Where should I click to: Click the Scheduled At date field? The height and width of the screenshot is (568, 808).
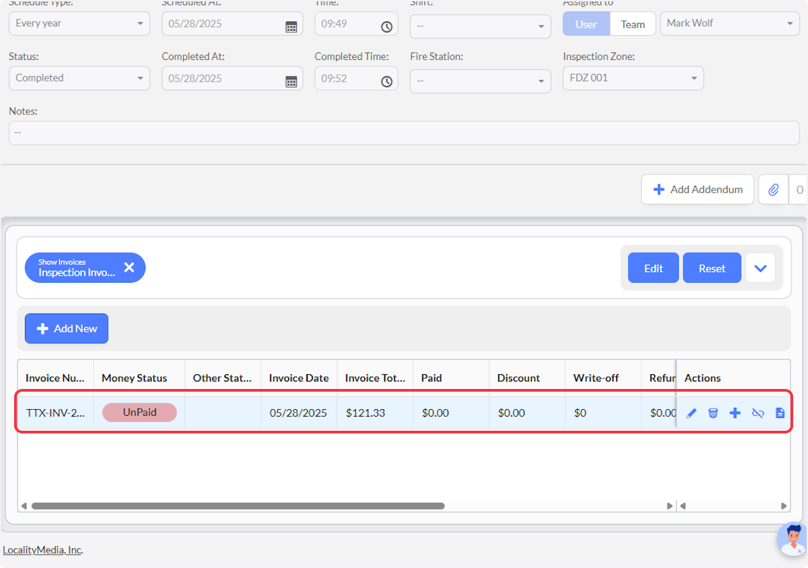pos(232,24)
